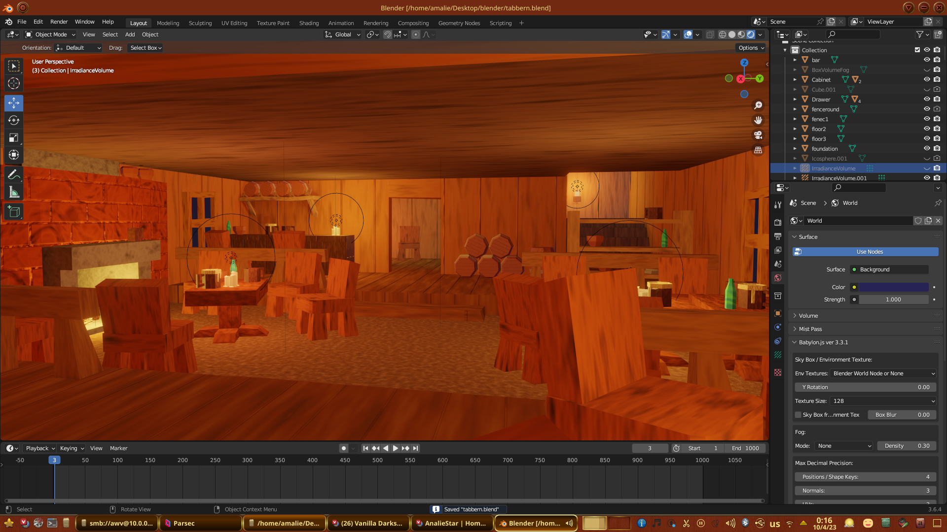Viewport: 947px width, 532px height.
Task: Switch to the Shading workspace tab
Action: tap(309, 23)
